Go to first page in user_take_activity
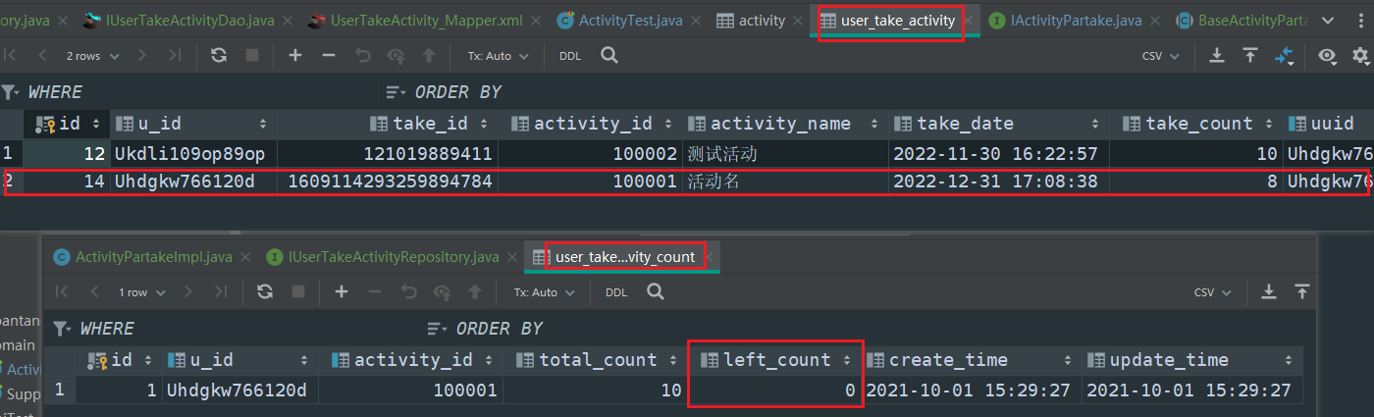The height and width of the screenshot is (417, 1374). click(11, 56)
